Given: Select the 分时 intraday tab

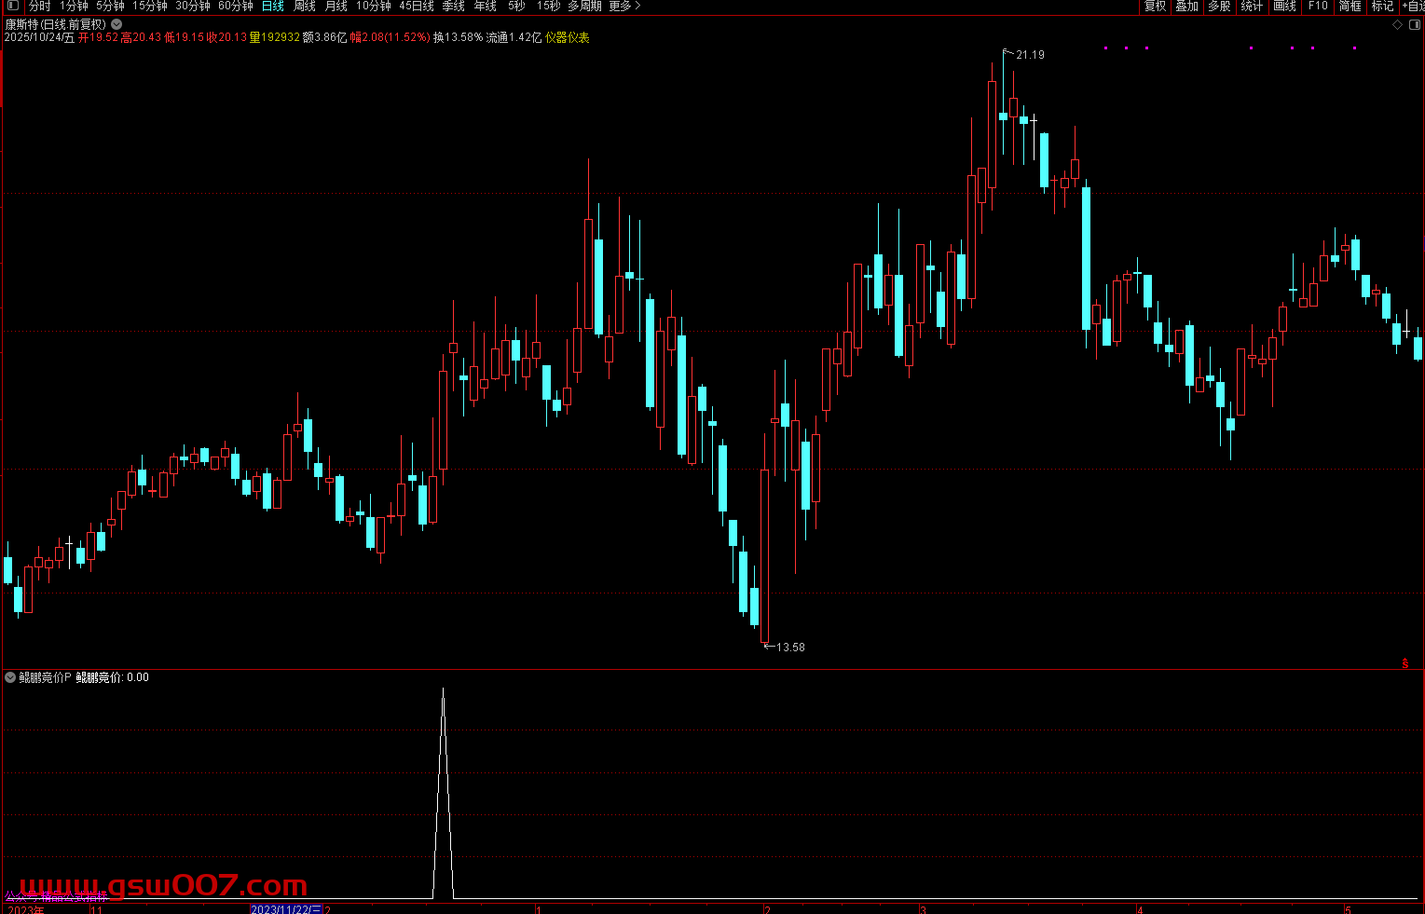Looking at the screenshot, I should click(40, 7).
